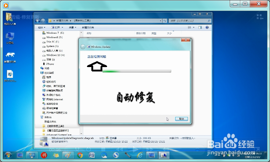The height and width of the screenshot is (162, 270).
Task: Select Windows 10 (H:) drive
Action: pos(54,55)
